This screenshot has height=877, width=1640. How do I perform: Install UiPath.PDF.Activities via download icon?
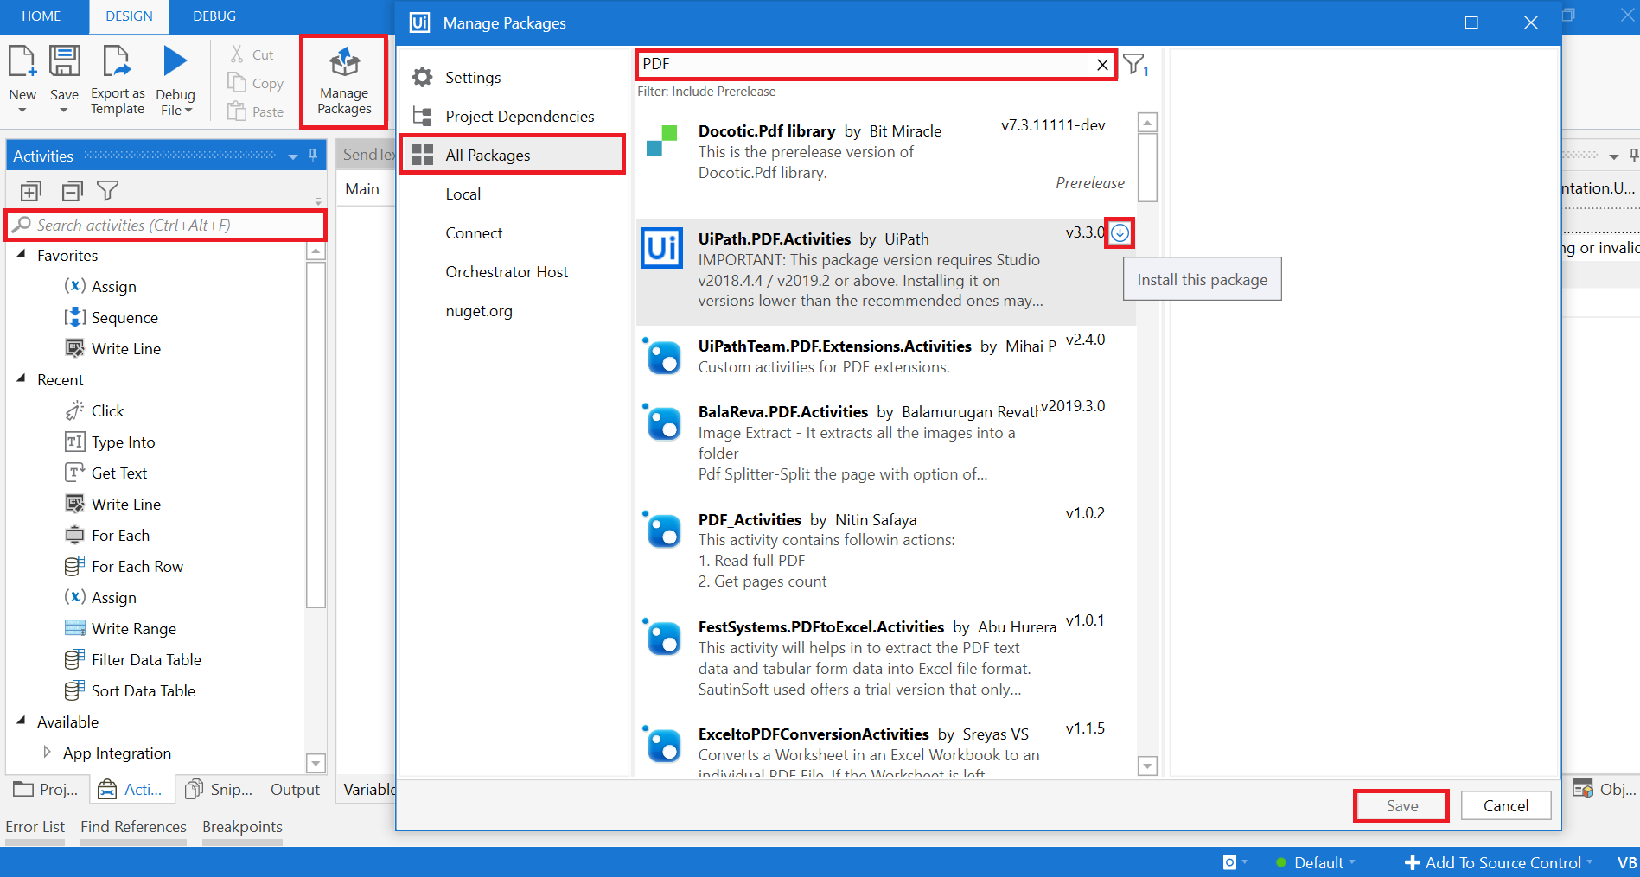click(x=1120, y=232)
